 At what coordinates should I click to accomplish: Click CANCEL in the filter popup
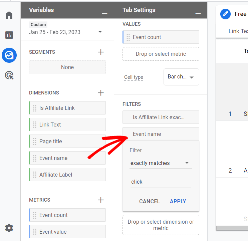(149, 201)
